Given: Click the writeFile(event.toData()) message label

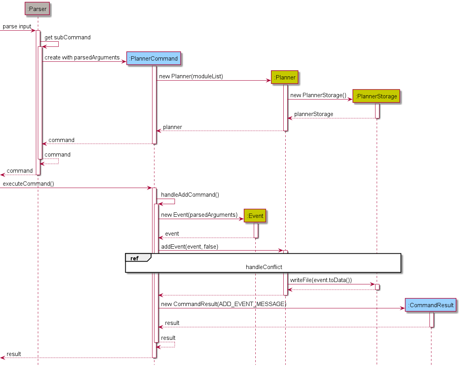Looking at the screenshot, I should pyautogui.click(x=321, y=280).
